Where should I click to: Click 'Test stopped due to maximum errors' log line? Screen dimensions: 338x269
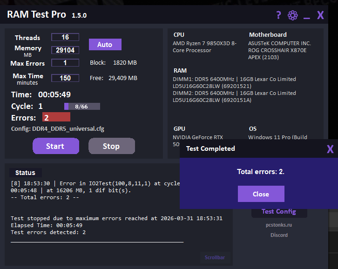[116, 218]
